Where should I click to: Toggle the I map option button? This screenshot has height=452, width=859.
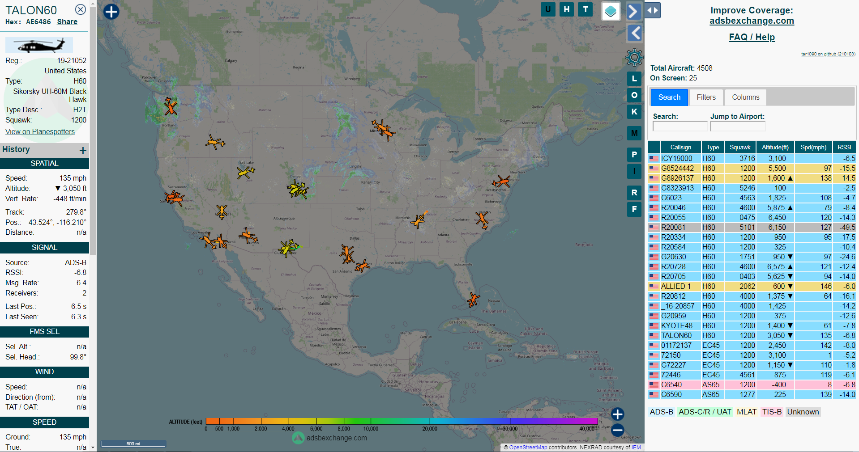634,171
